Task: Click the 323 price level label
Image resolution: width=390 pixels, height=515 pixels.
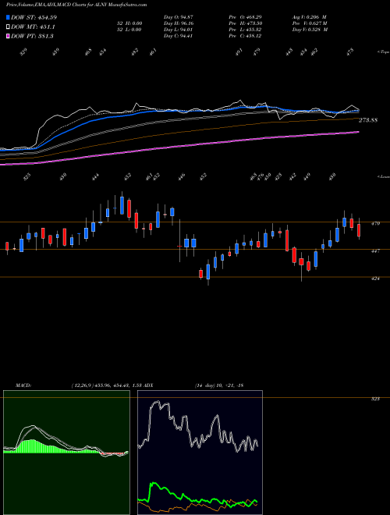Action: click(x=376, y=399)
